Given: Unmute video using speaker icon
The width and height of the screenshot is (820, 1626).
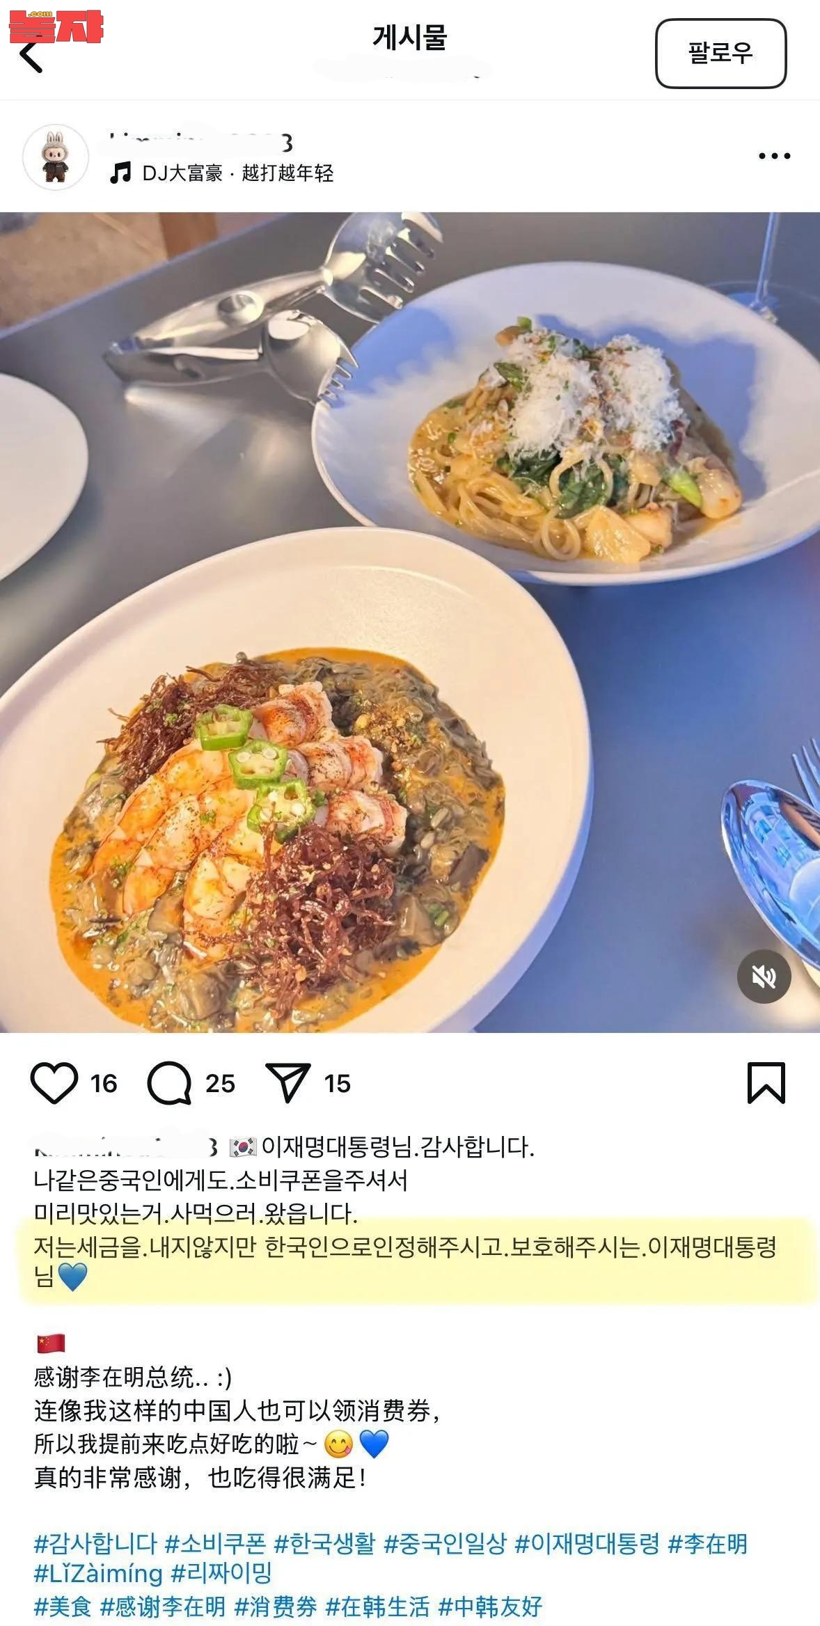Looking at the screenshot, I should tap(764, 977).
